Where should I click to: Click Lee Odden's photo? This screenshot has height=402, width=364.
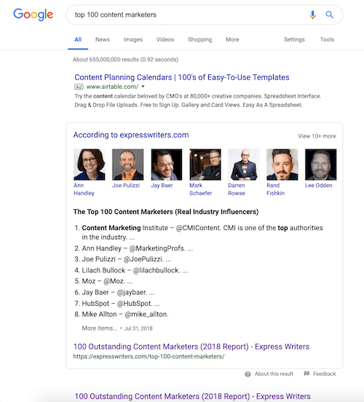coord(320,165)
